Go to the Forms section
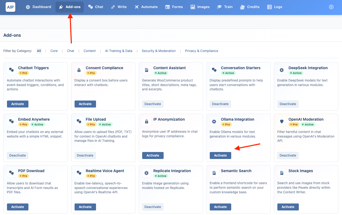342x215 pixels. [x=174, y=7]
